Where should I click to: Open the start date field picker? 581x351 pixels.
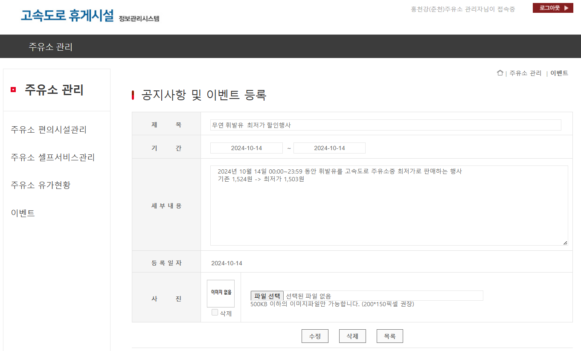coord(247,148)
